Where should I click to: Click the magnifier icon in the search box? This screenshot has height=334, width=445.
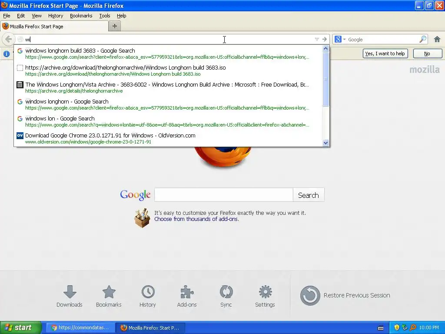click(x=423, y=39)
